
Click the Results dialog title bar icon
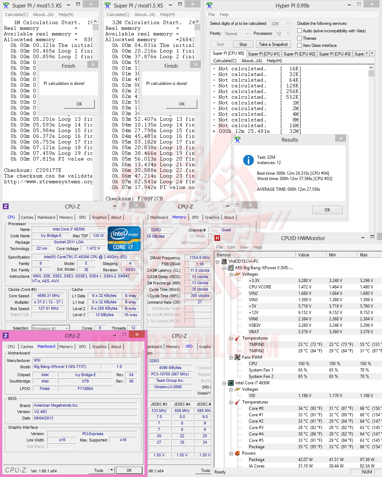(x=238, y=140)
